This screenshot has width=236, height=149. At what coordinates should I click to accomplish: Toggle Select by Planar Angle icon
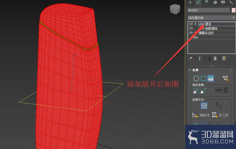pyautogui.click(x=195, y=115)
